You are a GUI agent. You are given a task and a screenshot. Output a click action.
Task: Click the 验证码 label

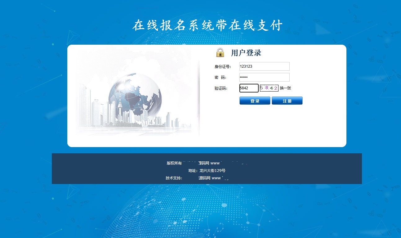click(x=221, y=88)
